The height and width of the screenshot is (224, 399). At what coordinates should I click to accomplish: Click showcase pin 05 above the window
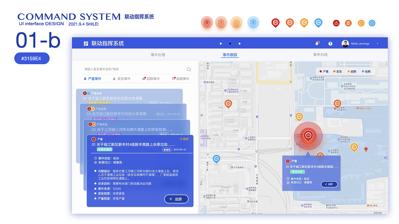[276, 23]
